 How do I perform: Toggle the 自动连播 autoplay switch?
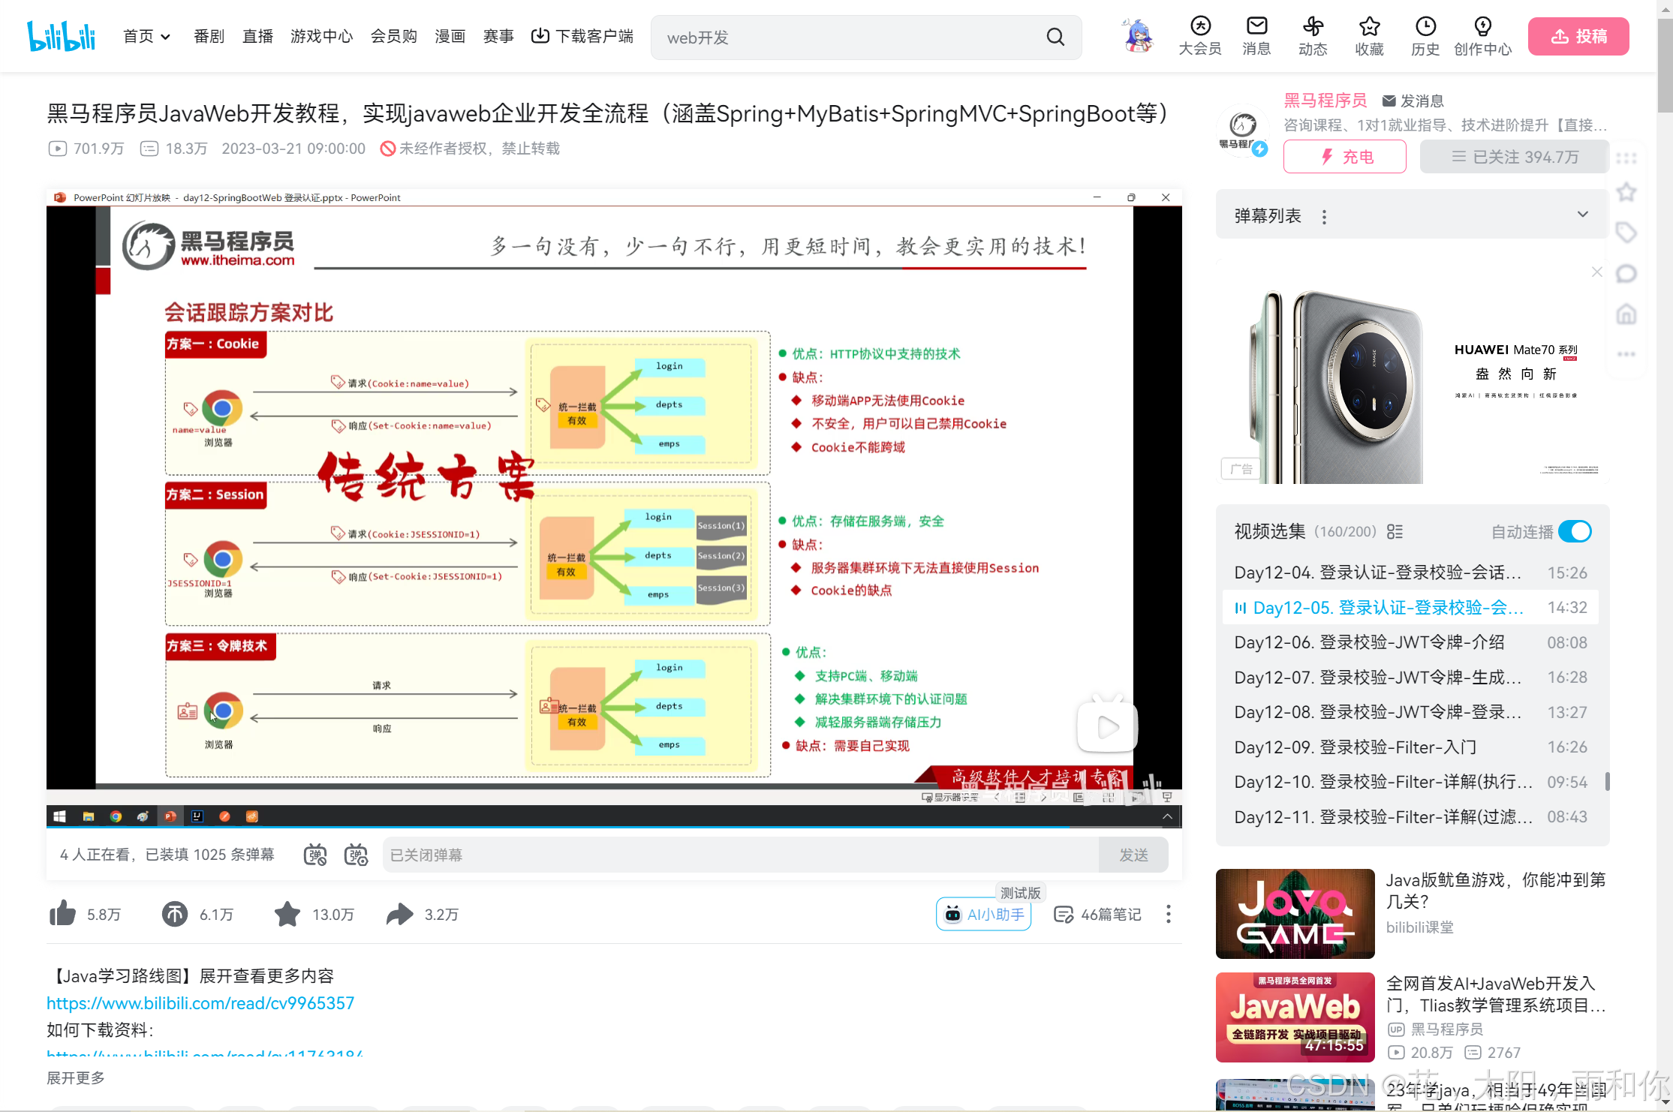pyautogui.click(x=1575, y=531)
